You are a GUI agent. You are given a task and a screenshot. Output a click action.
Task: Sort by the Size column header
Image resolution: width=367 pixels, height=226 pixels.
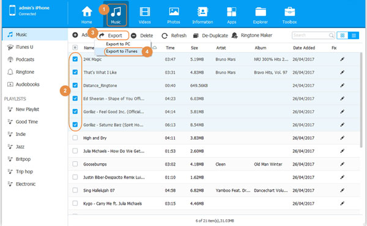point(195,48)
